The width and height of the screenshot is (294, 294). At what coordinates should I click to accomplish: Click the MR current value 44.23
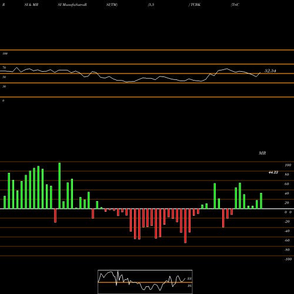273,172
